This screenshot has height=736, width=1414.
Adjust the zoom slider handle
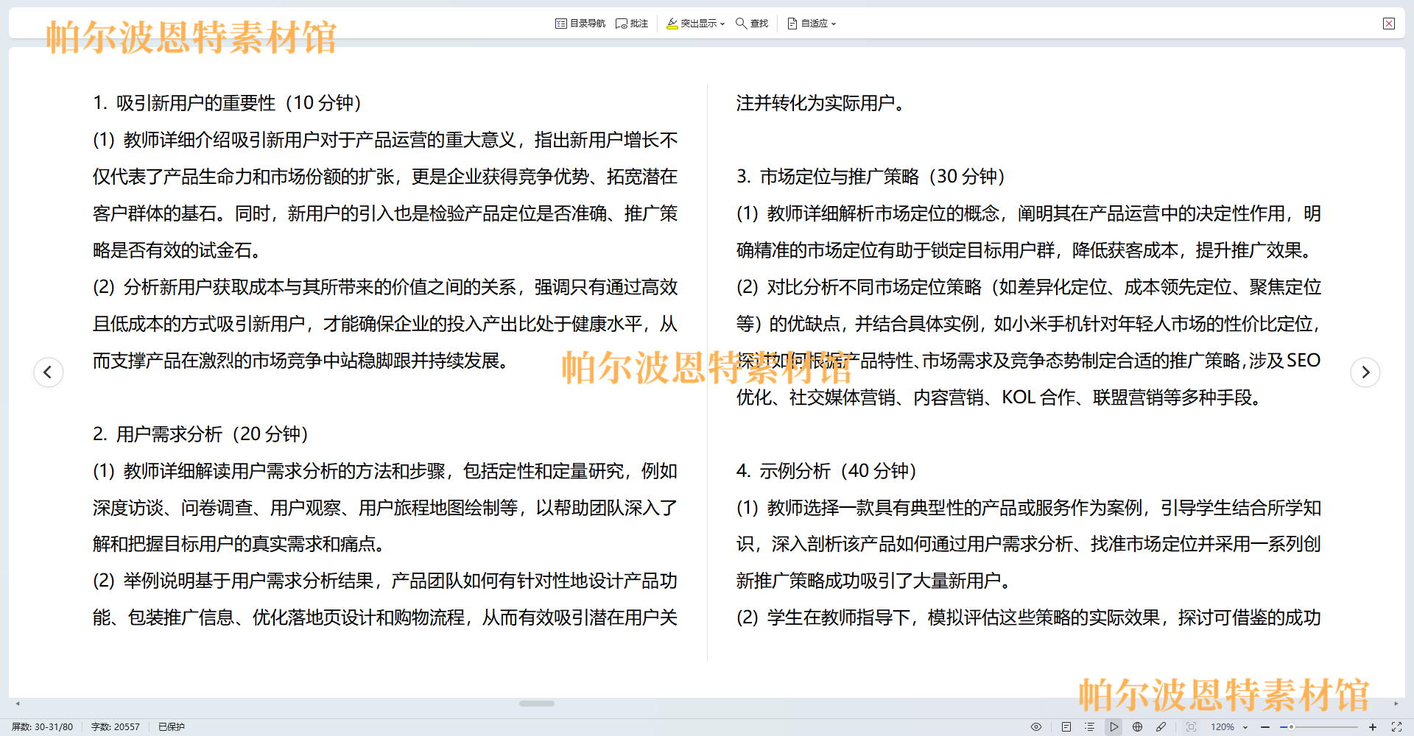coord(1291,726)
